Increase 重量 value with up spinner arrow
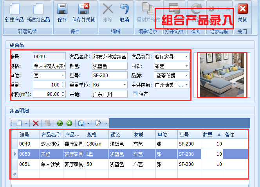Image resolution: width=260 pixels, height=187 pixels. click(63, 83)
